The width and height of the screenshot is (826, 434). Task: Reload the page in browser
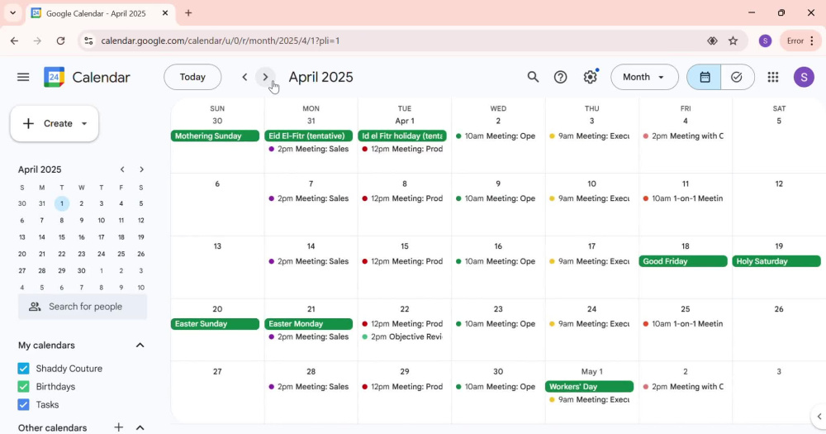[60, 41]
